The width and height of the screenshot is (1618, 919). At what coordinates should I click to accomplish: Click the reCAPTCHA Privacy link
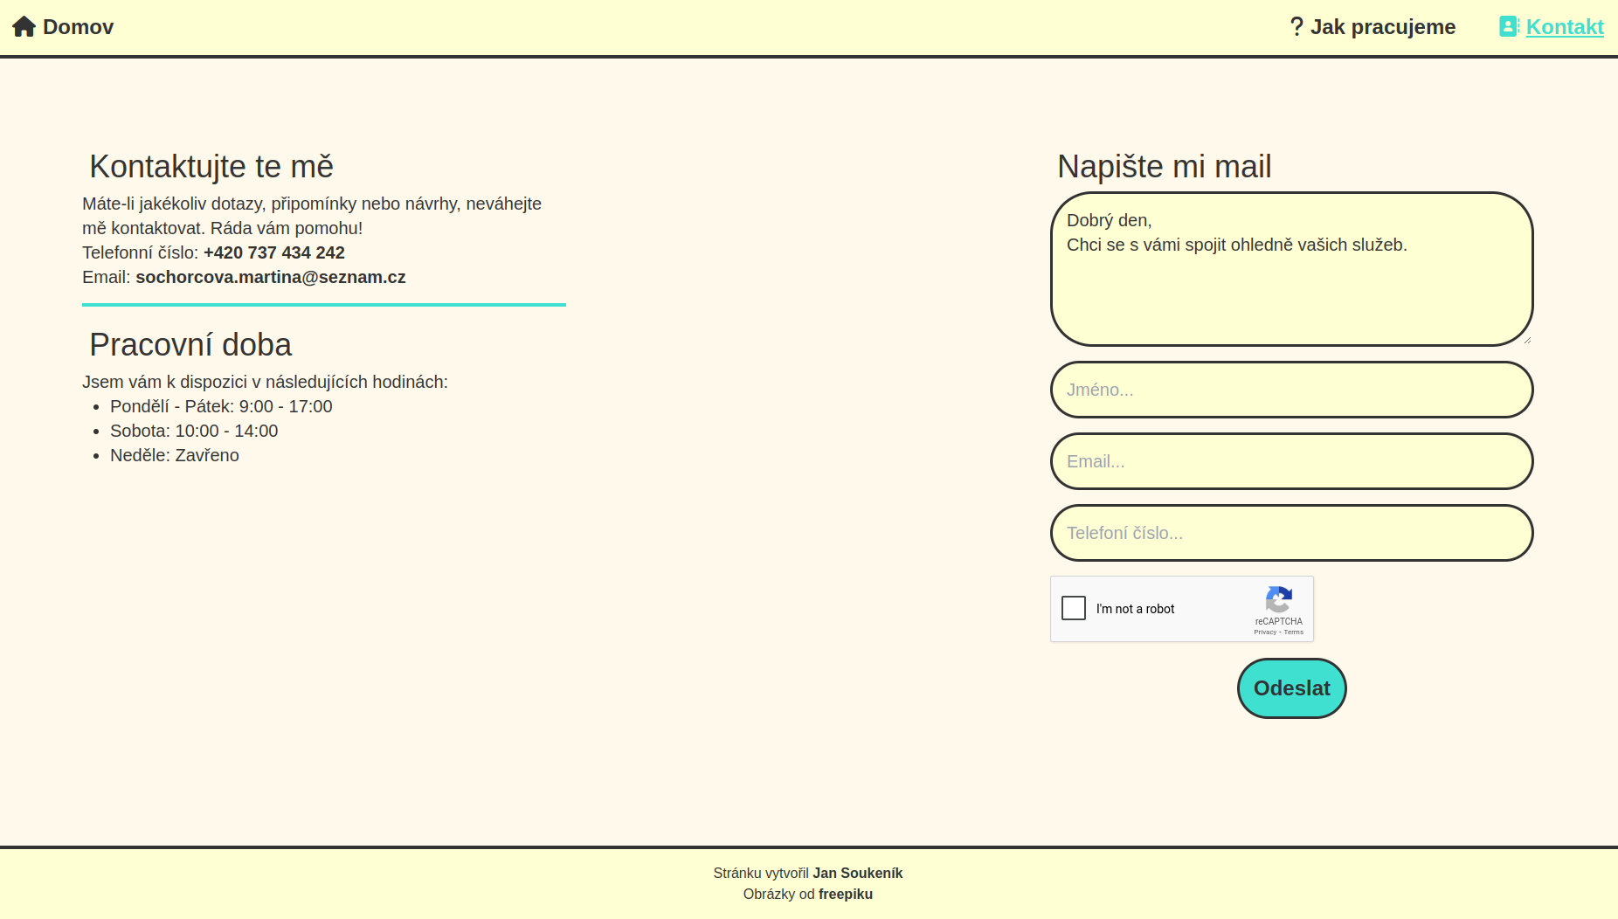(x=1264, y=632)
